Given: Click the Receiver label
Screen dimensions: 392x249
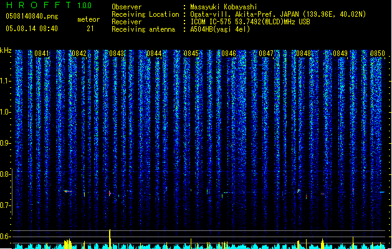Looking at the screenshot, I should (127, 22).
